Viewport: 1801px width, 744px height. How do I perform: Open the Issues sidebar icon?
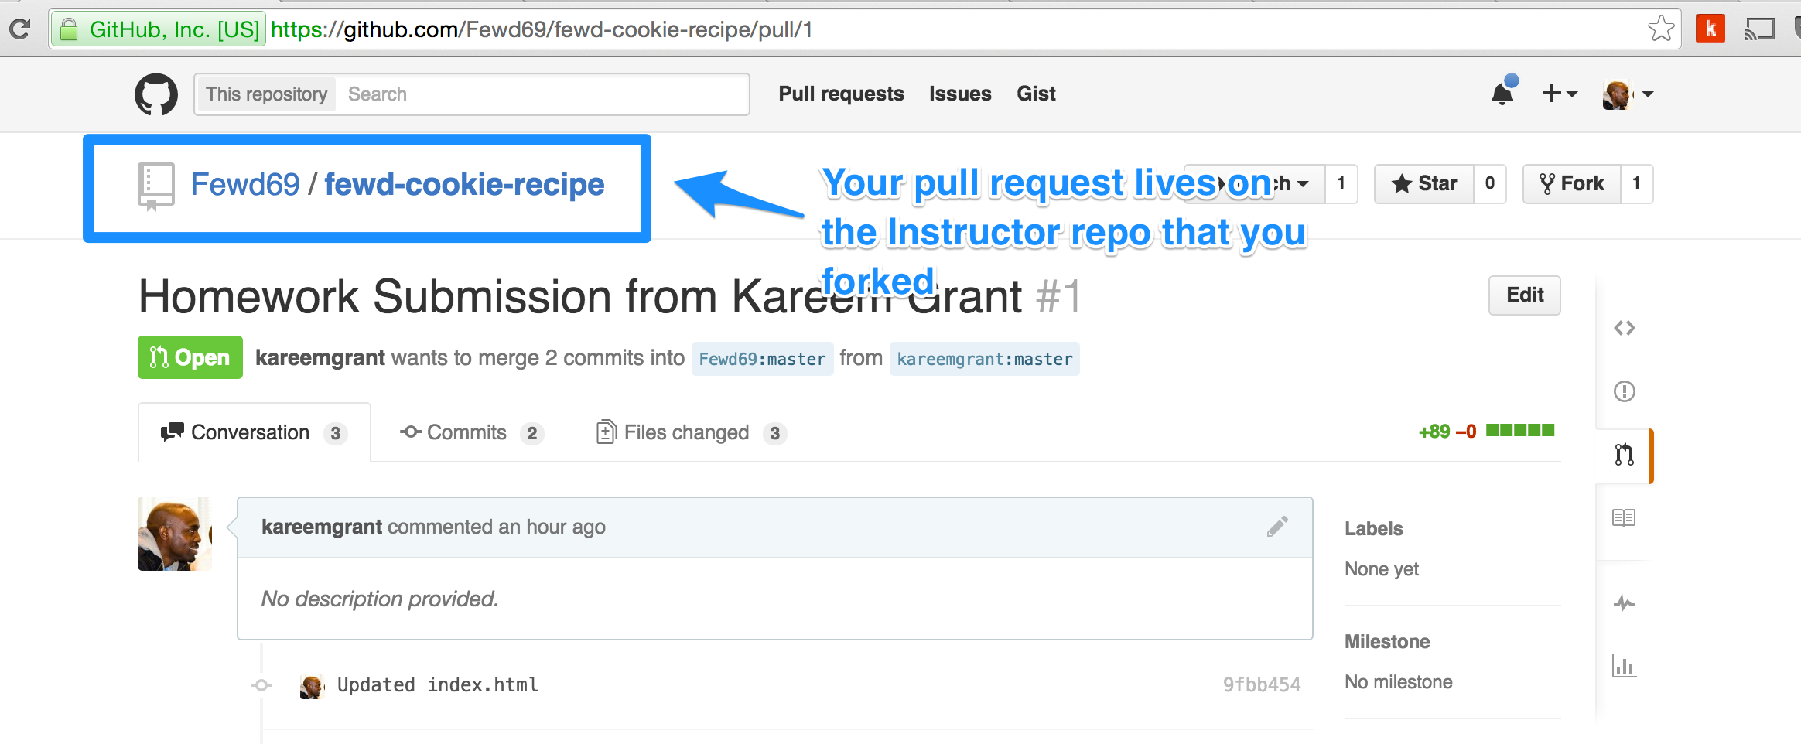coord(1624,391)
